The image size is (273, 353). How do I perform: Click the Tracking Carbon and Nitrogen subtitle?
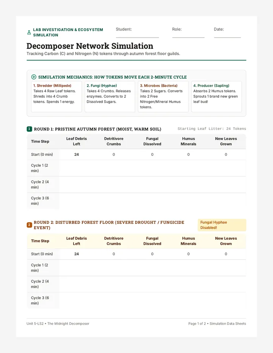click(103, 53)
